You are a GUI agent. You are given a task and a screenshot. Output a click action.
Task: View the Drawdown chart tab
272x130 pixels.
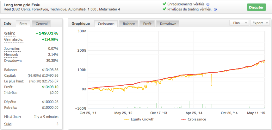coord(168,24)
